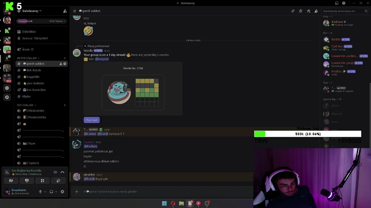Select the hoşgeldin channel
This screenshot has height=208, width=371.
click(x=41, y=77)
